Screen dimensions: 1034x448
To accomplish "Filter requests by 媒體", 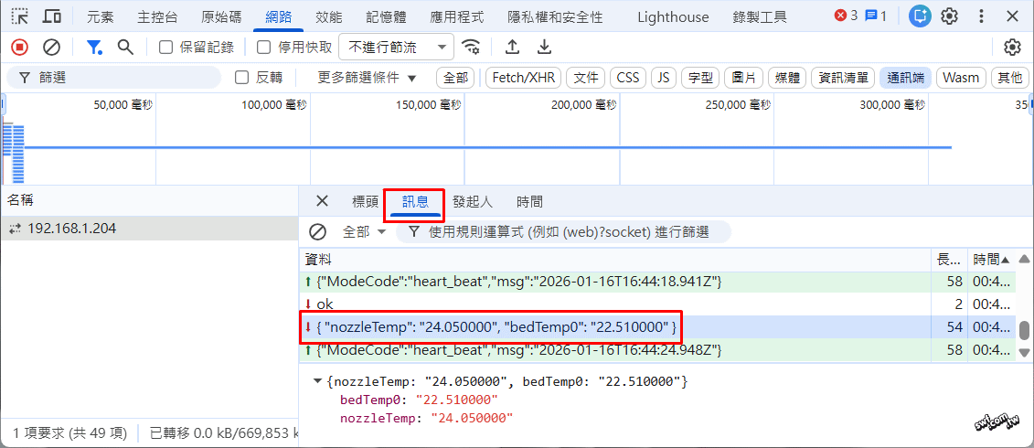I will pyautogui.click(x=787, y=78).
